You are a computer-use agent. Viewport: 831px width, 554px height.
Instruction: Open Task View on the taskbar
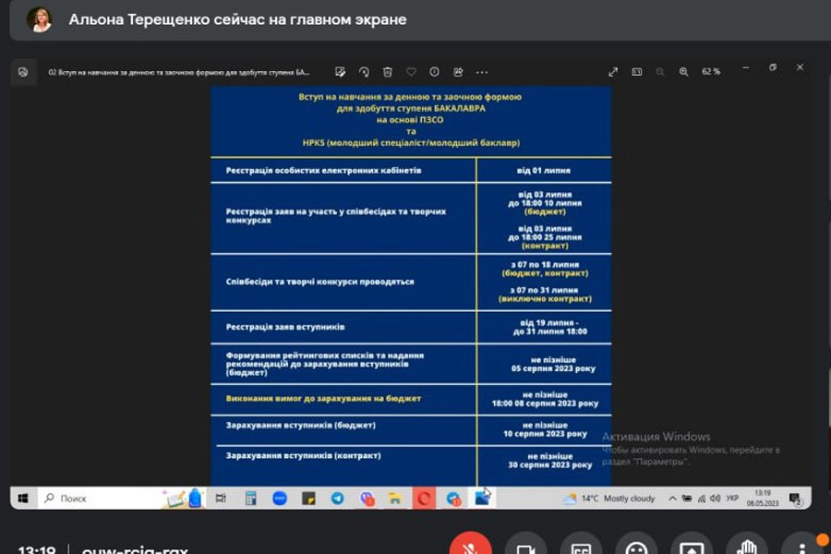click(x=221, y=499)
